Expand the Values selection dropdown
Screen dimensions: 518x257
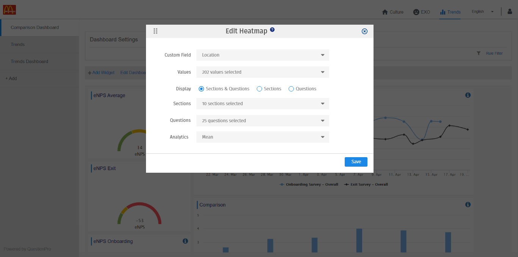click(262, 72)
